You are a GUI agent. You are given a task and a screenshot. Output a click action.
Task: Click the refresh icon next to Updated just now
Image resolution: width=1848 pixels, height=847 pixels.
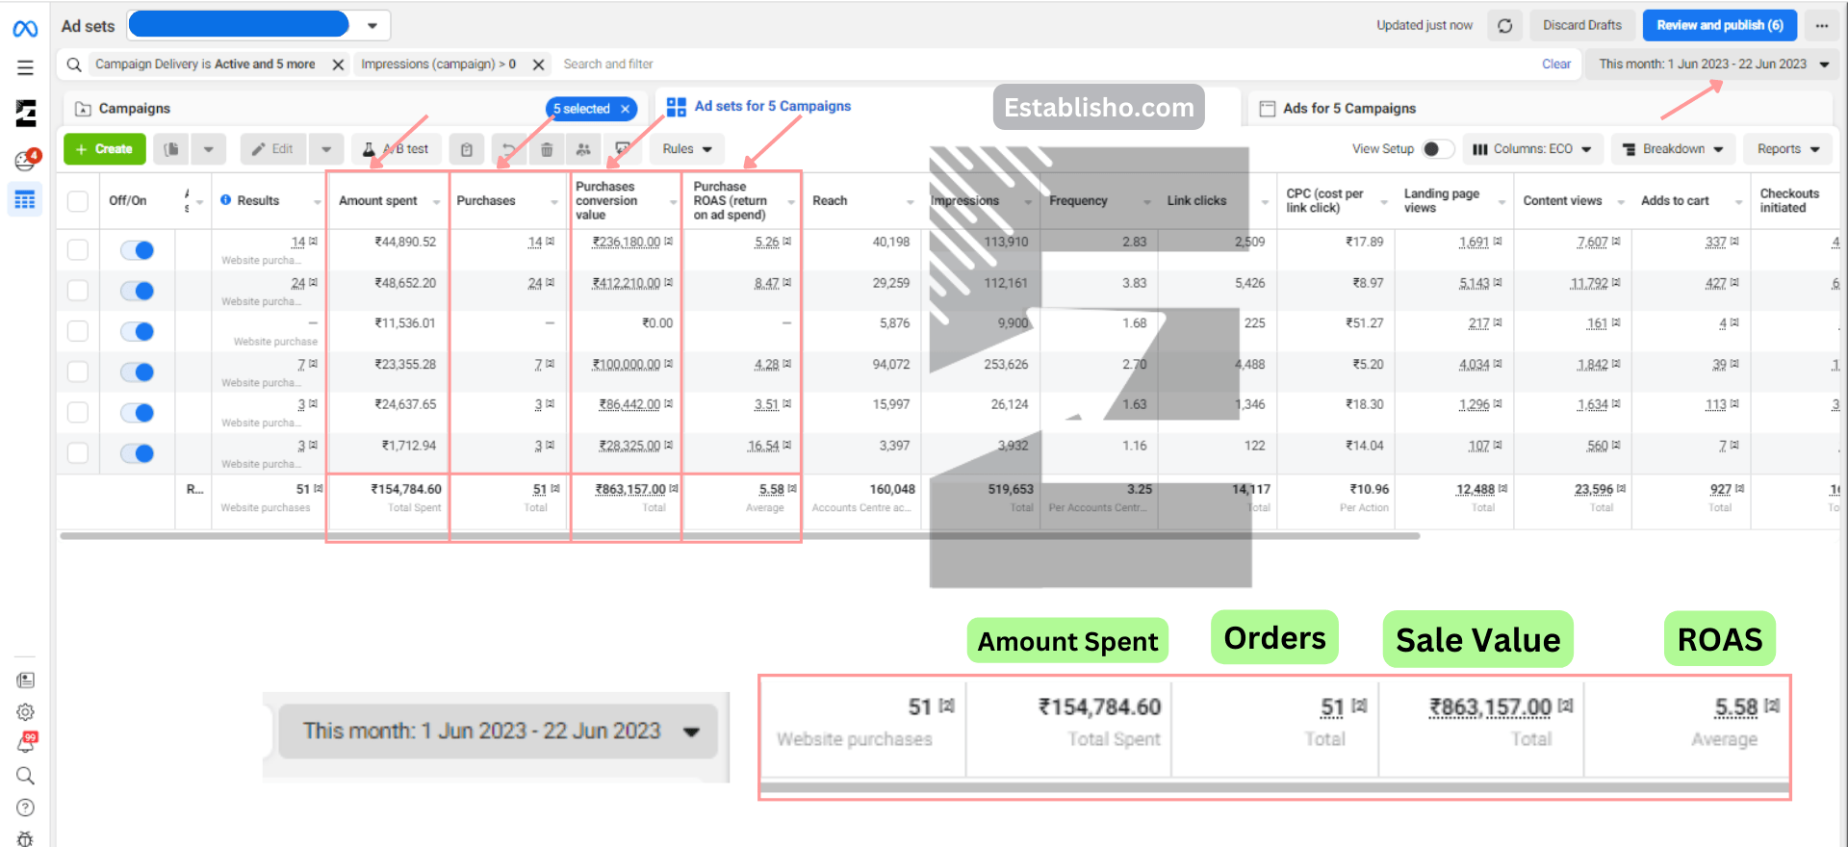(x=1504, y=26)
